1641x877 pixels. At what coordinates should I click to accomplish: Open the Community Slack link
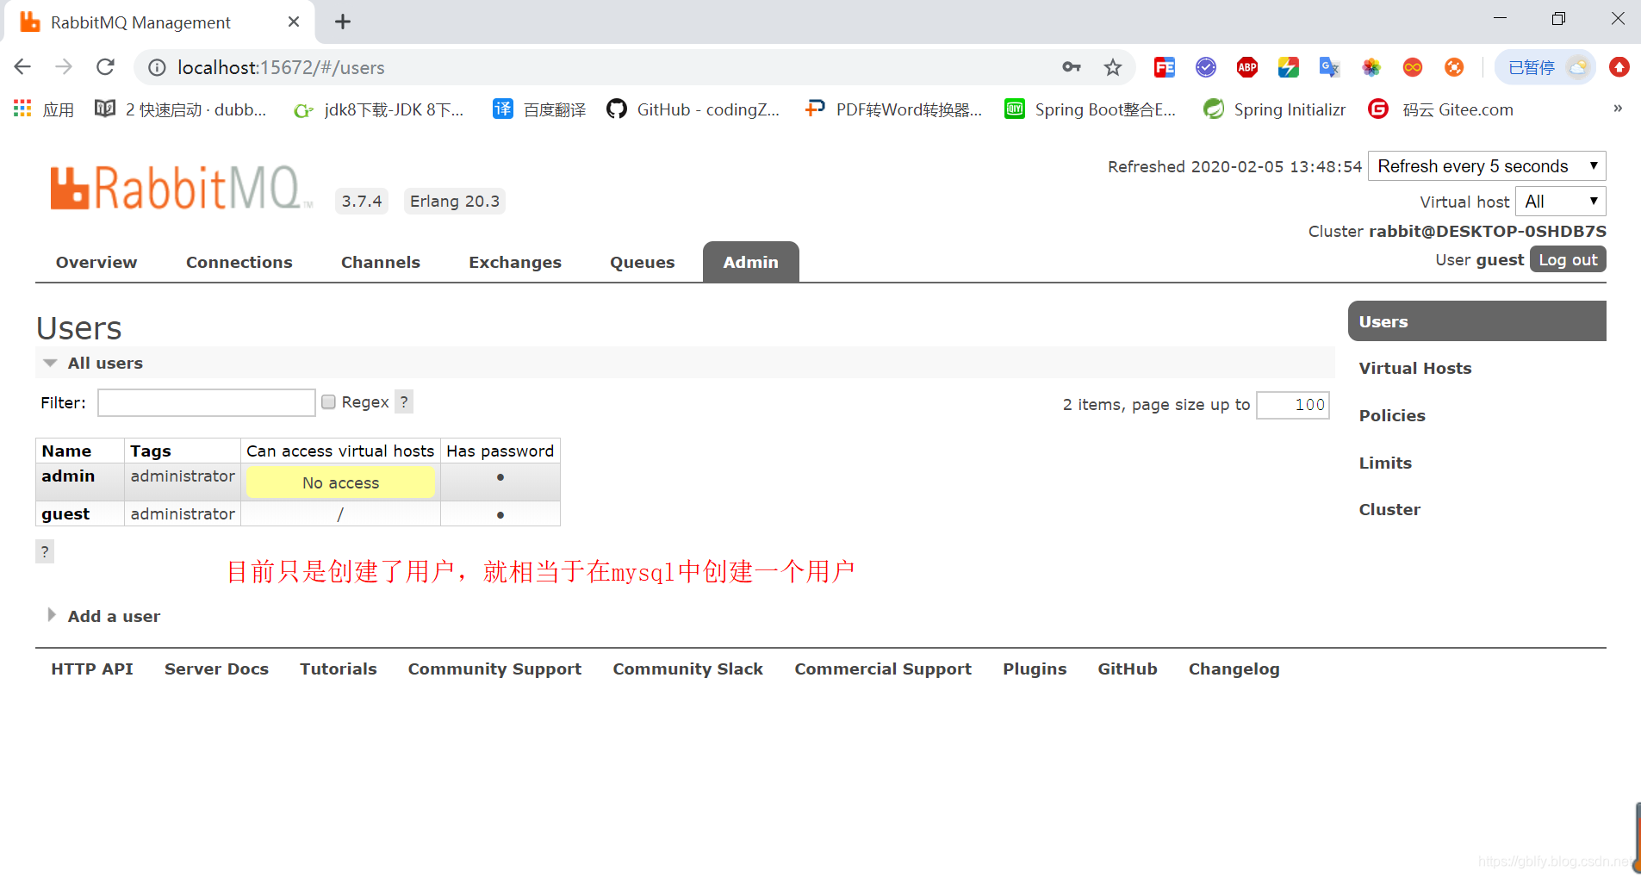click(x=687, y=669)
